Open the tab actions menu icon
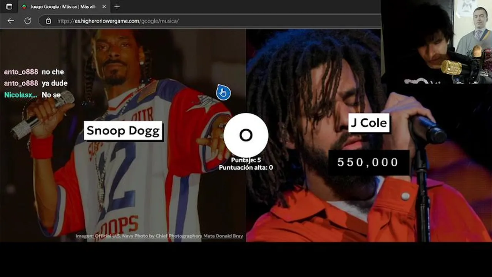This screenshot has height=277, width=492. [9, 7]
